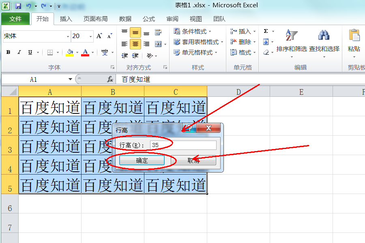The height and width of the screenshot is (243, 365).
Task: Click the select all corner button
Action: (10, 92)
